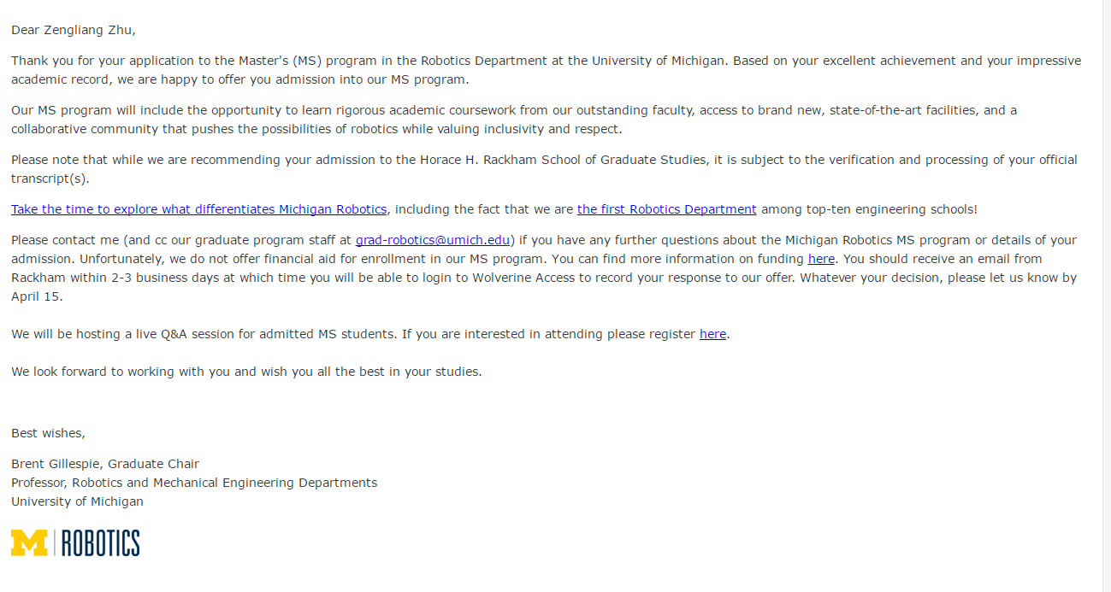Click the 'Best wishes,' closing text

[x=48, y=433]
